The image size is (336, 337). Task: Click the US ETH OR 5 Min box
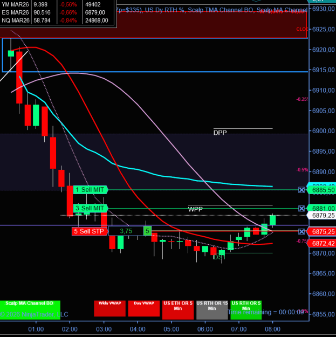178,310
